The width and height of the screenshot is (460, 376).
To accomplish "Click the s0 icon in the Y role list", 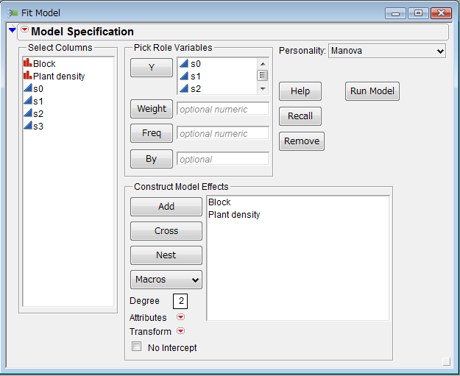I will coord(184,63).
